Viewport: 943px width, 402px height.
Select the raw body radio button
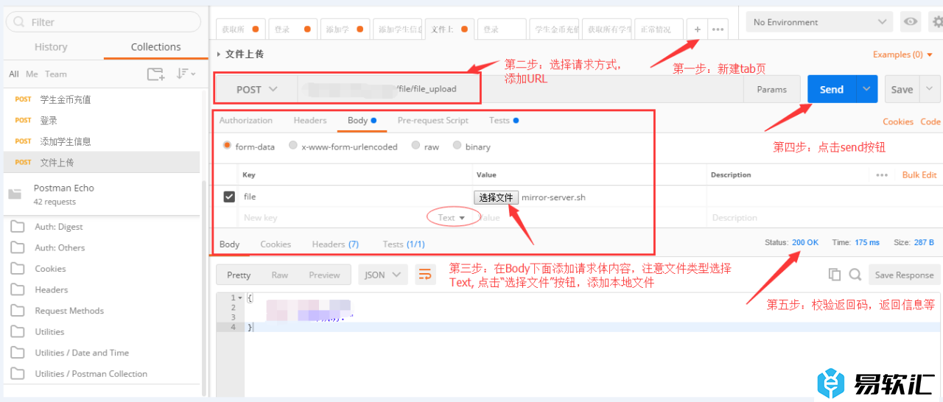point(416,146)
